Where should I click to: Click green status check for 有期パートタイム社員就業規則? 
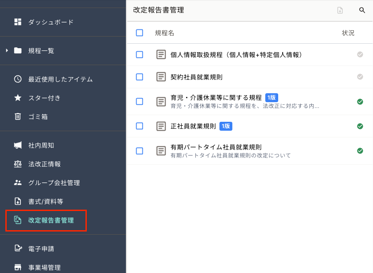[x=360, y=151]
